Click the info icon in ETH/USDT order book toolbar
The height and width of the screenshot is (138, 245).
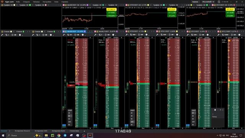click(177, 35)
